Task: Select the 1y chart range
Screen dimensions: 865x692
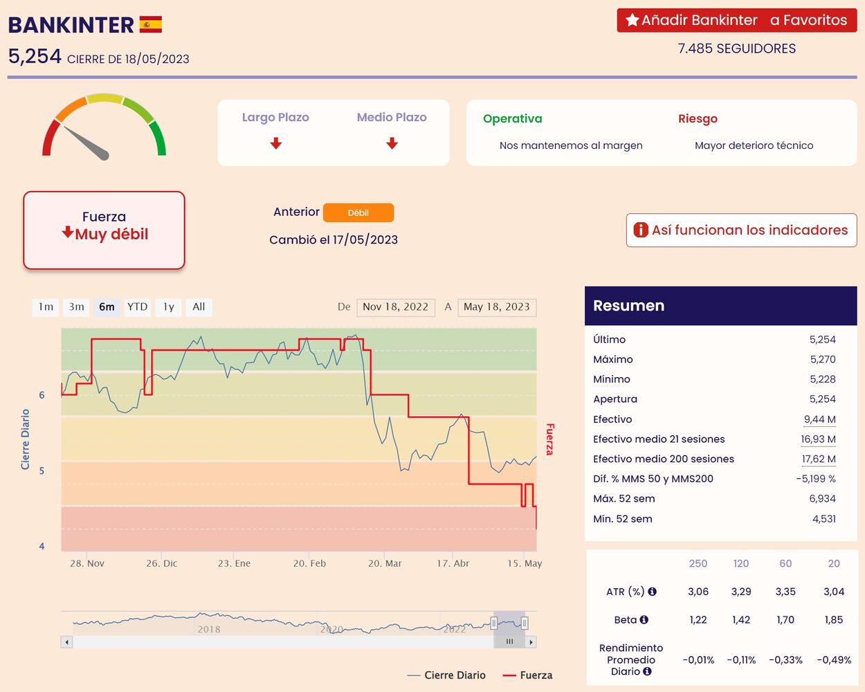Action: tap(169, 307)
